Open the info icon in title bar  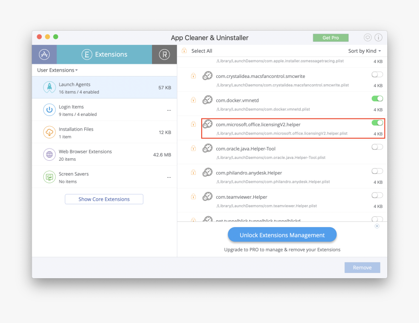(379, 38)
